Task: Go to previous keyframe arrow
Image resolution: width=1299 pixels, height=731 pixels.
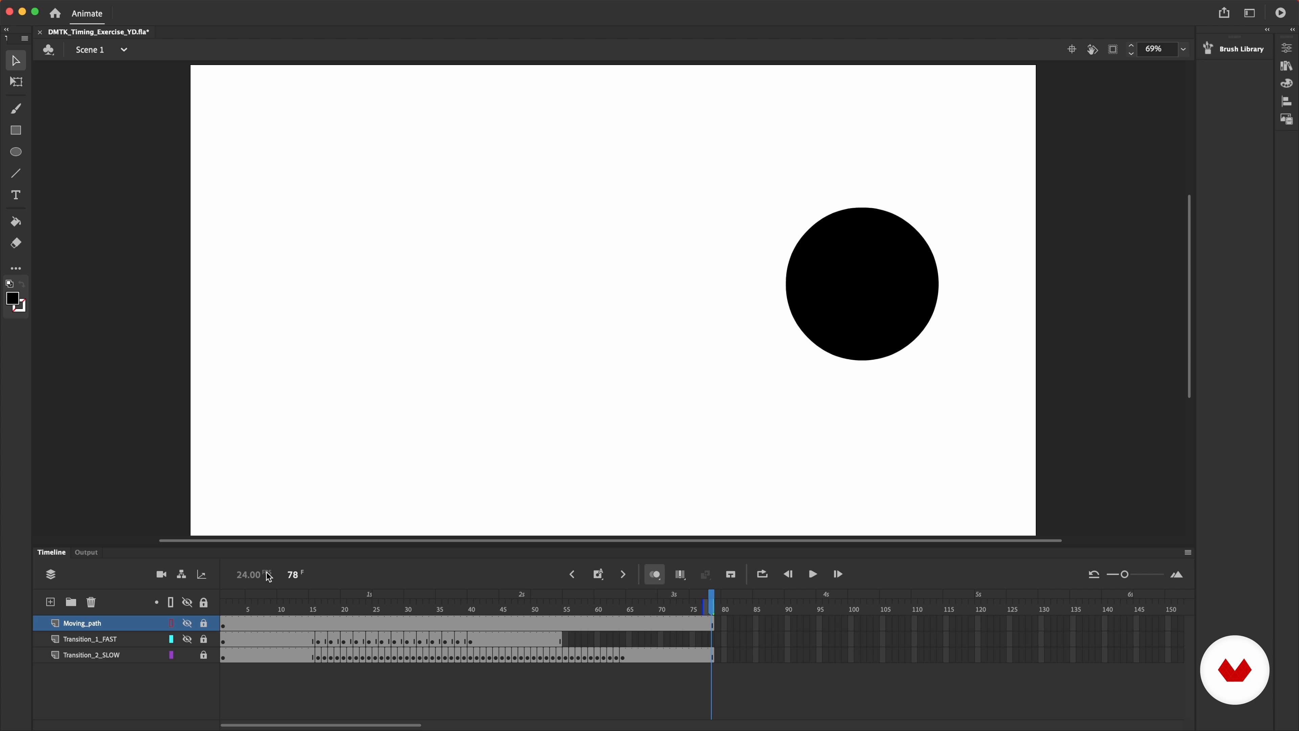Action: (x=572, y=574)
